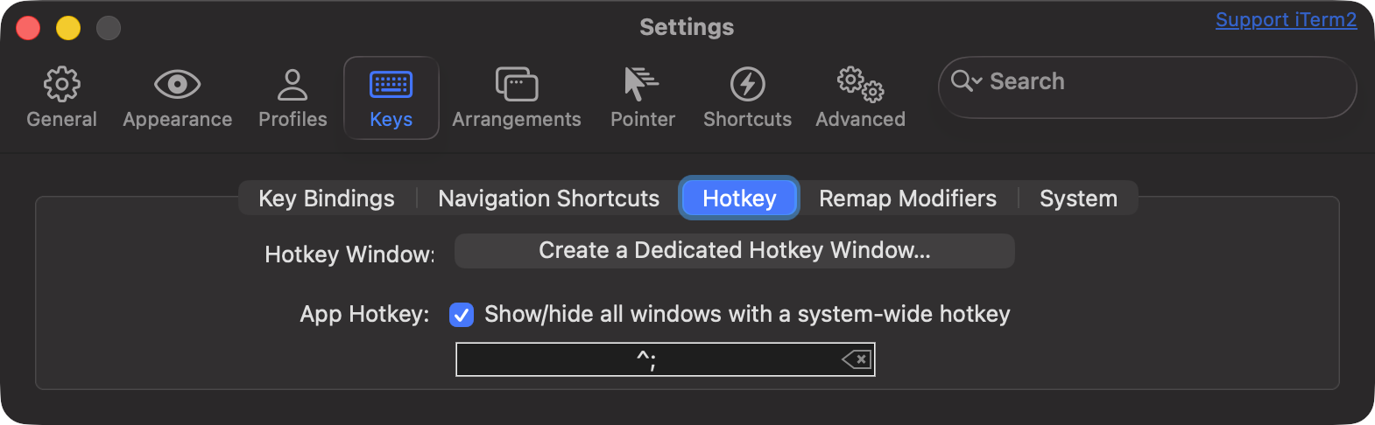Screen dimensions: 1375x425
Task: Open the Shortcuts lightning bolt icon
Action: pyautogui.click(x=747, y=84)
